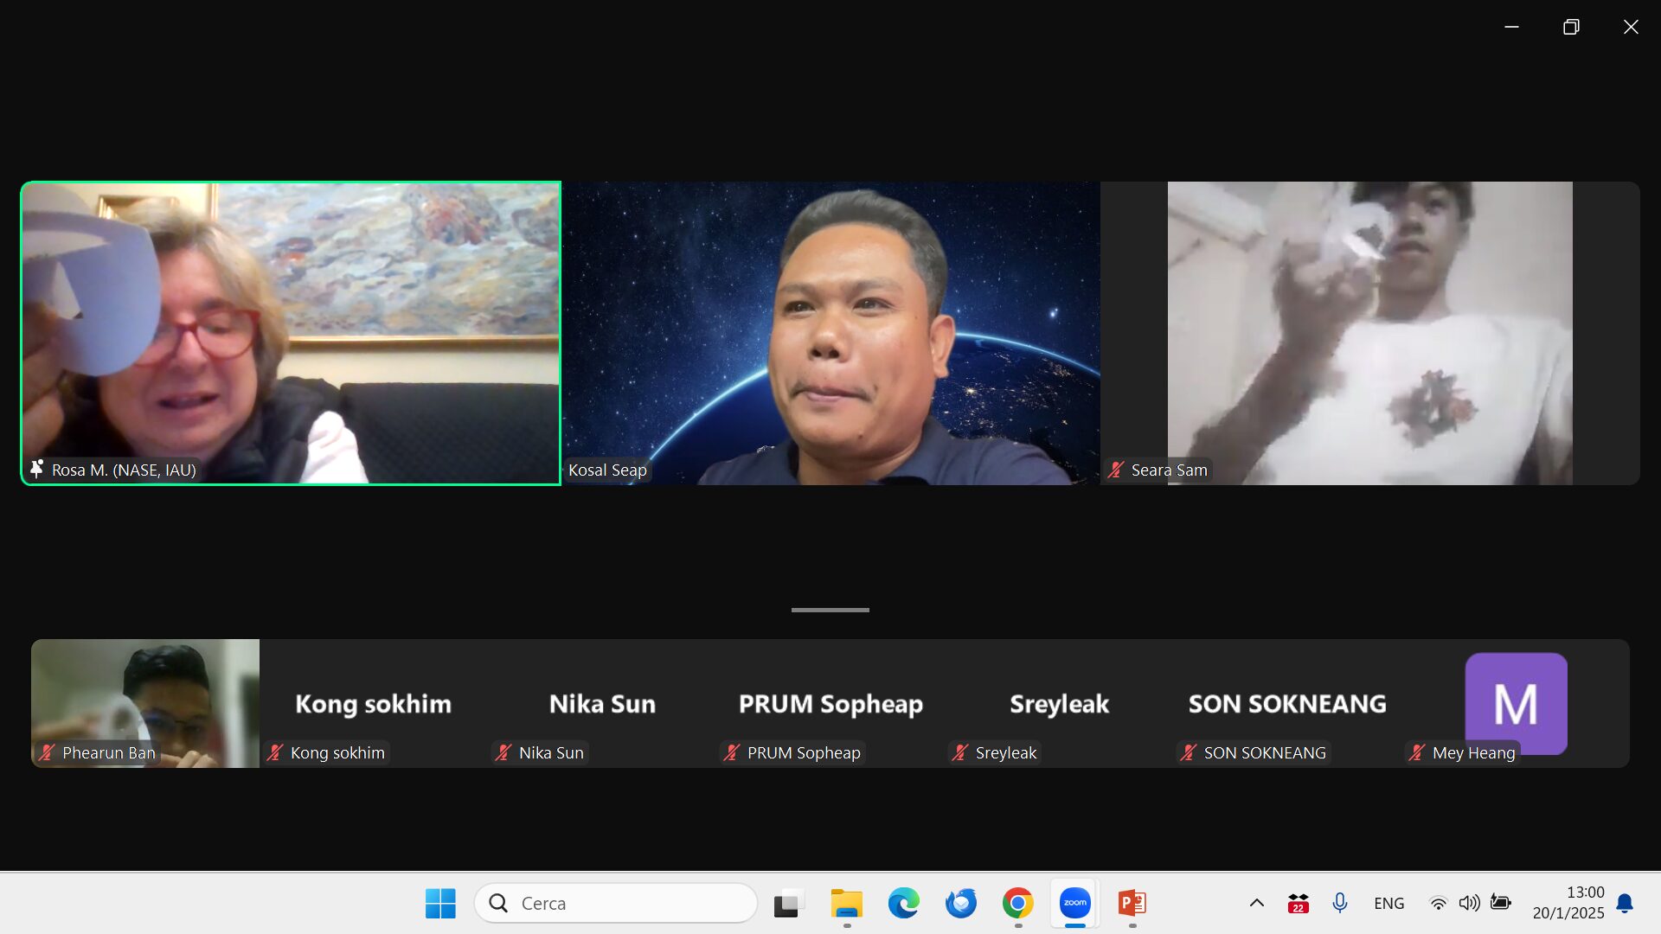Click muted mic icon beside Kong sokhim label
Viewport: 1661px width, 934px height.
pyautogui.click(x=275, y=752)
